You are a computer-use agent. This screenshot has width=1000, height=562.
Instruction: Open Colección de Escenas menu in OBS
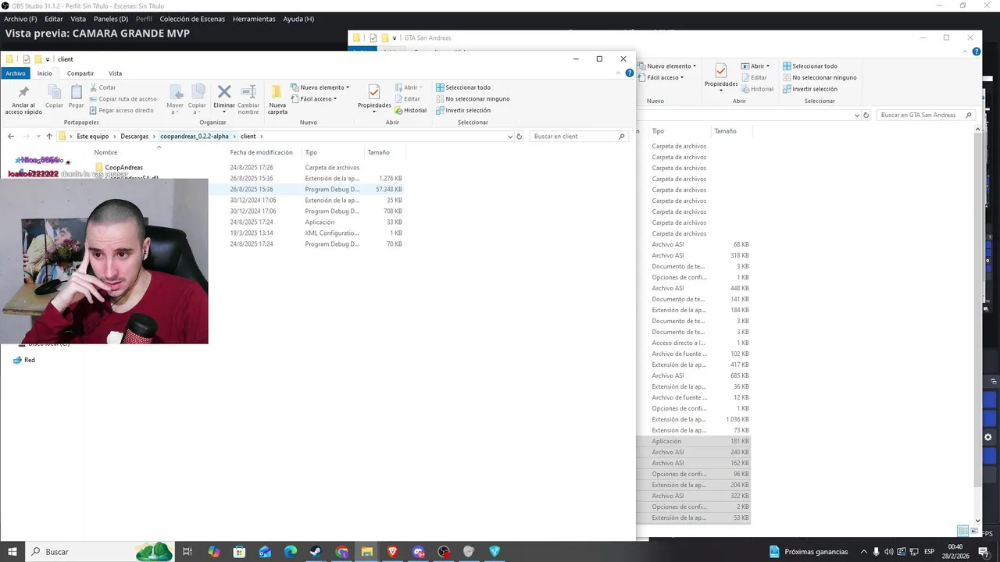pyautogui.click(x=192, y=19)
